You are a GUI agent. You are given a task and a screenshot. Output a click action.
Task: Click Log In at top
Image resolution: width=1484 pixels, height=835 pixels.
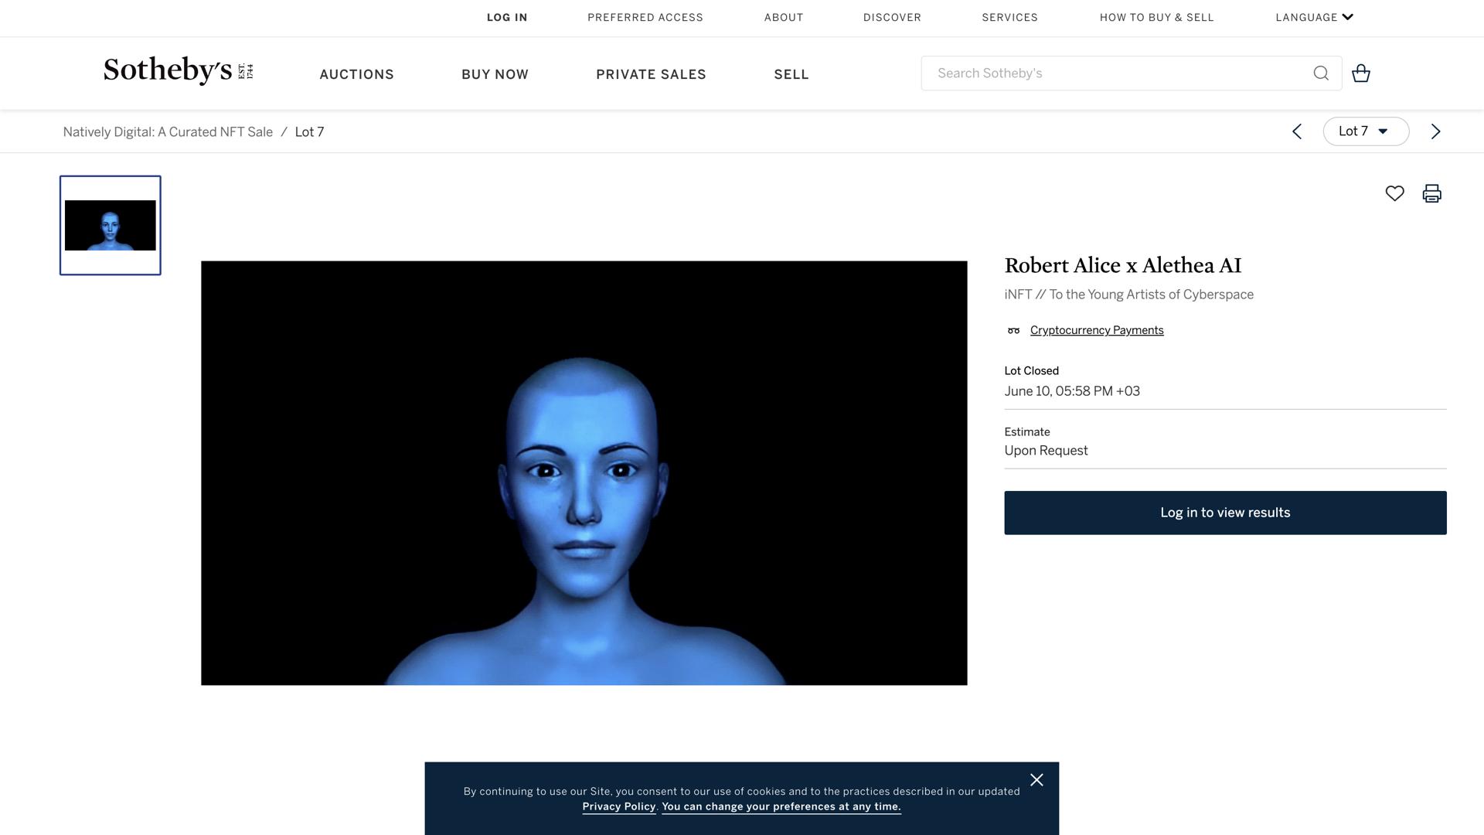point(507,17)
